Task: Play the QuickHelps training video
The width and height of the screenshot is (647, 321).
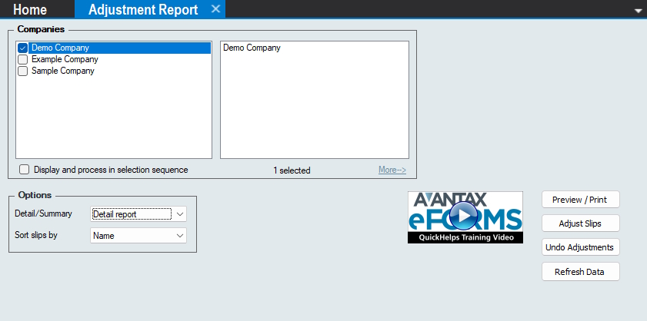Action: [465, 219]
